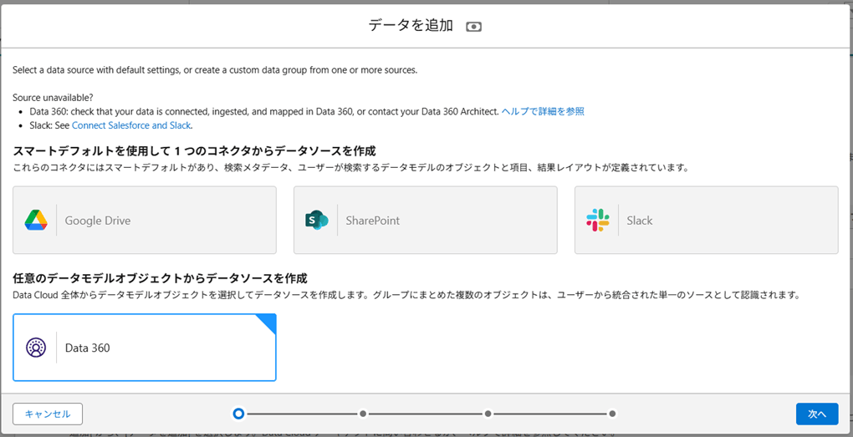Select the Data 360 data source card
Screen dimensions: 853x437
[145, 348]
